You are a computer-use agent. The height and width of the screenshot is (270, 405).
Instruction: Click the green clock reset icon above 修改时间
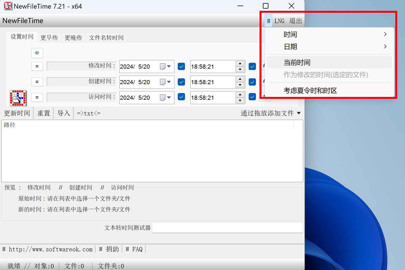[37, 53]
